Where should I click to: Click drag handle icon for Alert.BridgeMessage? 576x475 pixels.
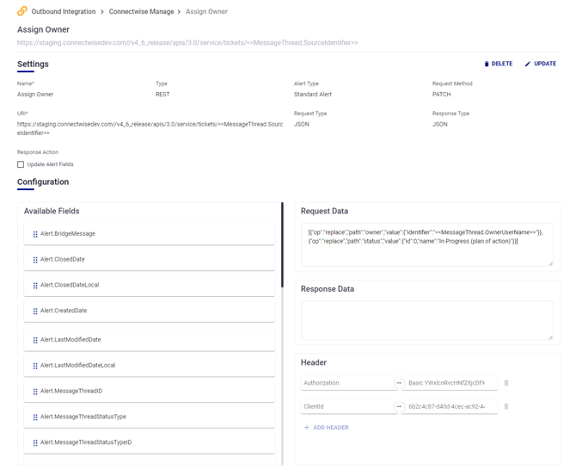pos(35,234)
